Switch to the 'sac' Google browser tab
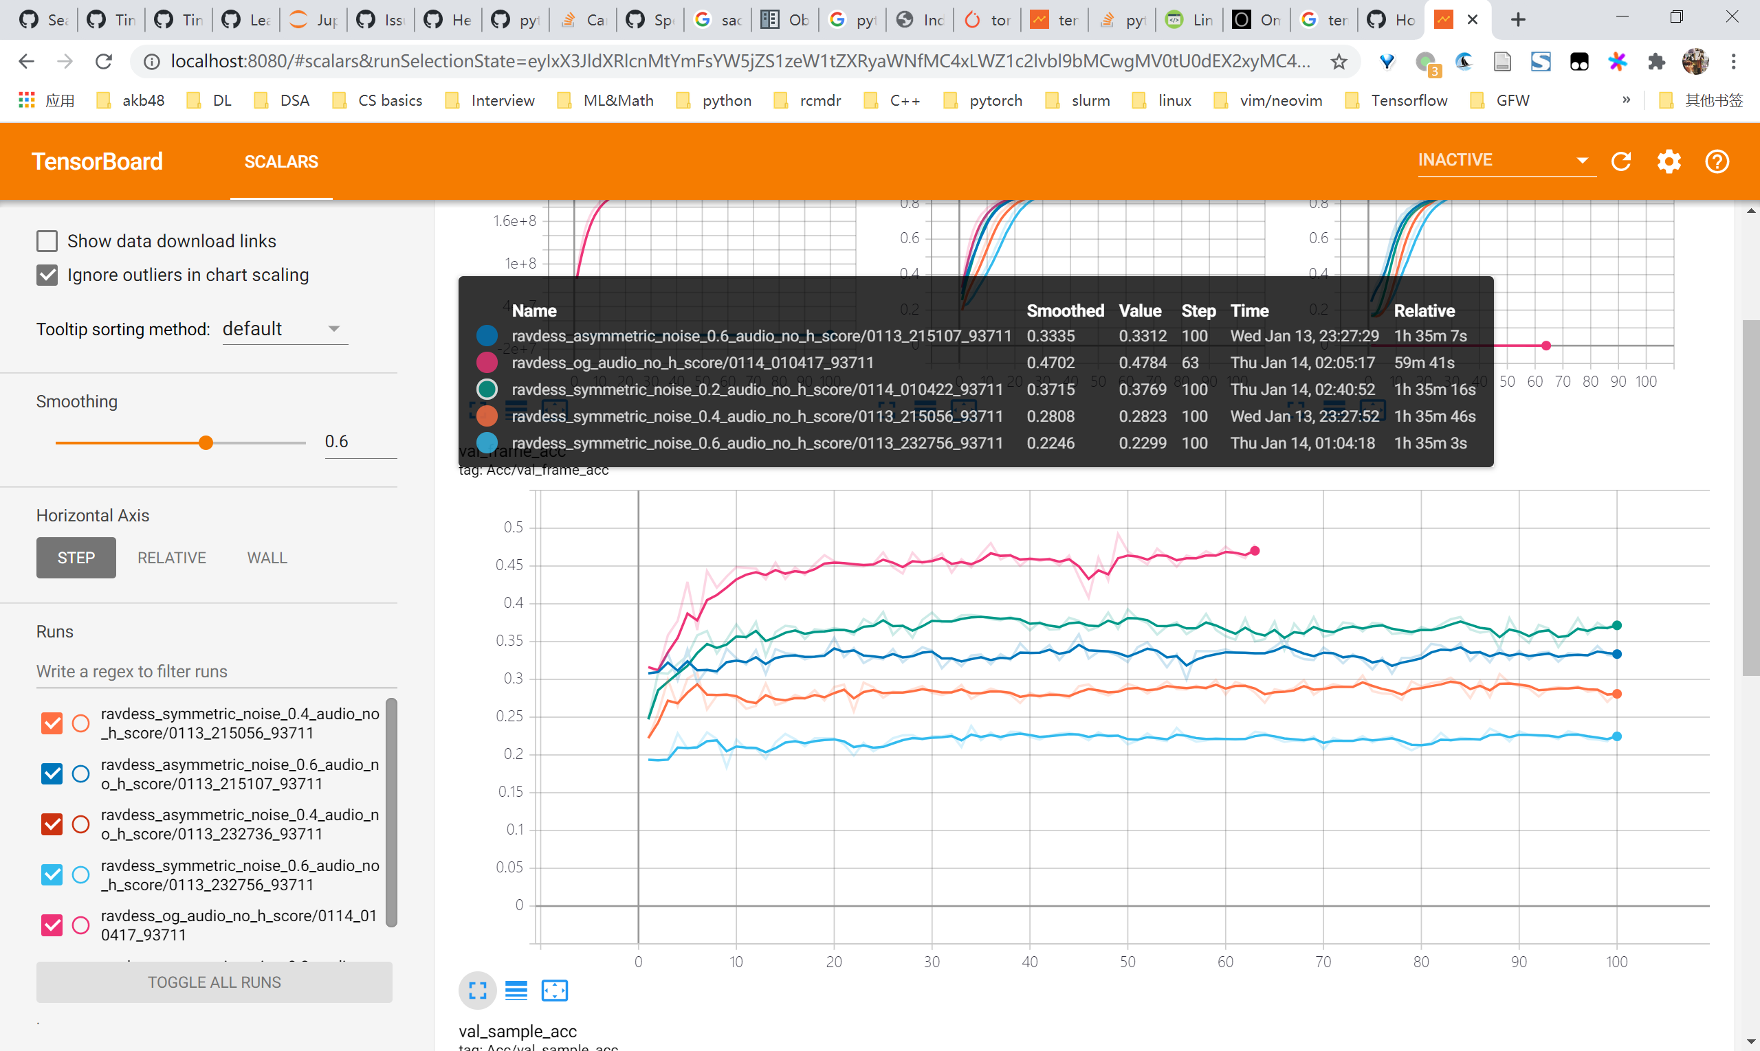The width and height of the screenshot is (1760, 1051). click(x=716, y=20)
